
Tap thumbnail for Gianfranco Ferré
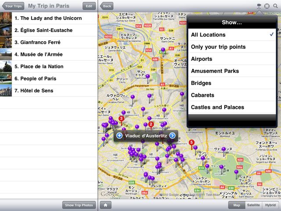pos(6,42)
